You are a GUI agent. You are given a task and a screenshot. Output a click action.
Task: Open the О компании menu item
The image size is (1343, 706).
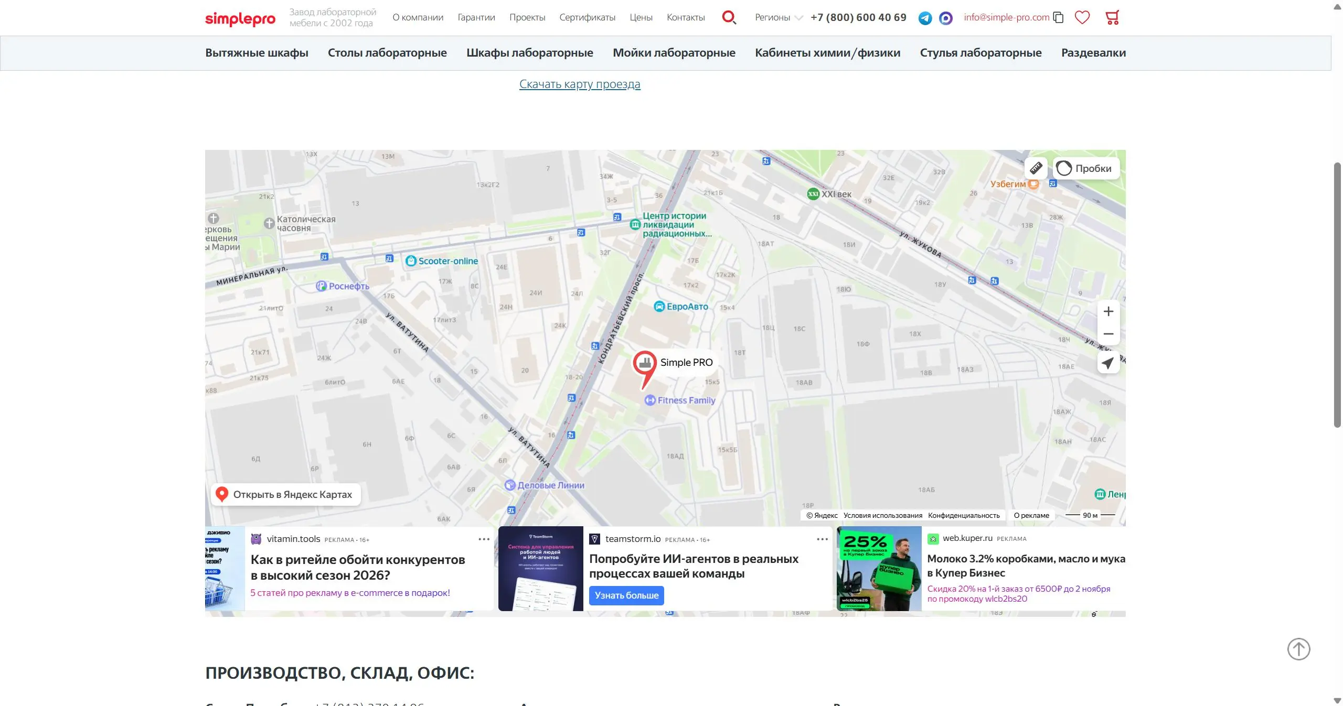click(418, 17)
